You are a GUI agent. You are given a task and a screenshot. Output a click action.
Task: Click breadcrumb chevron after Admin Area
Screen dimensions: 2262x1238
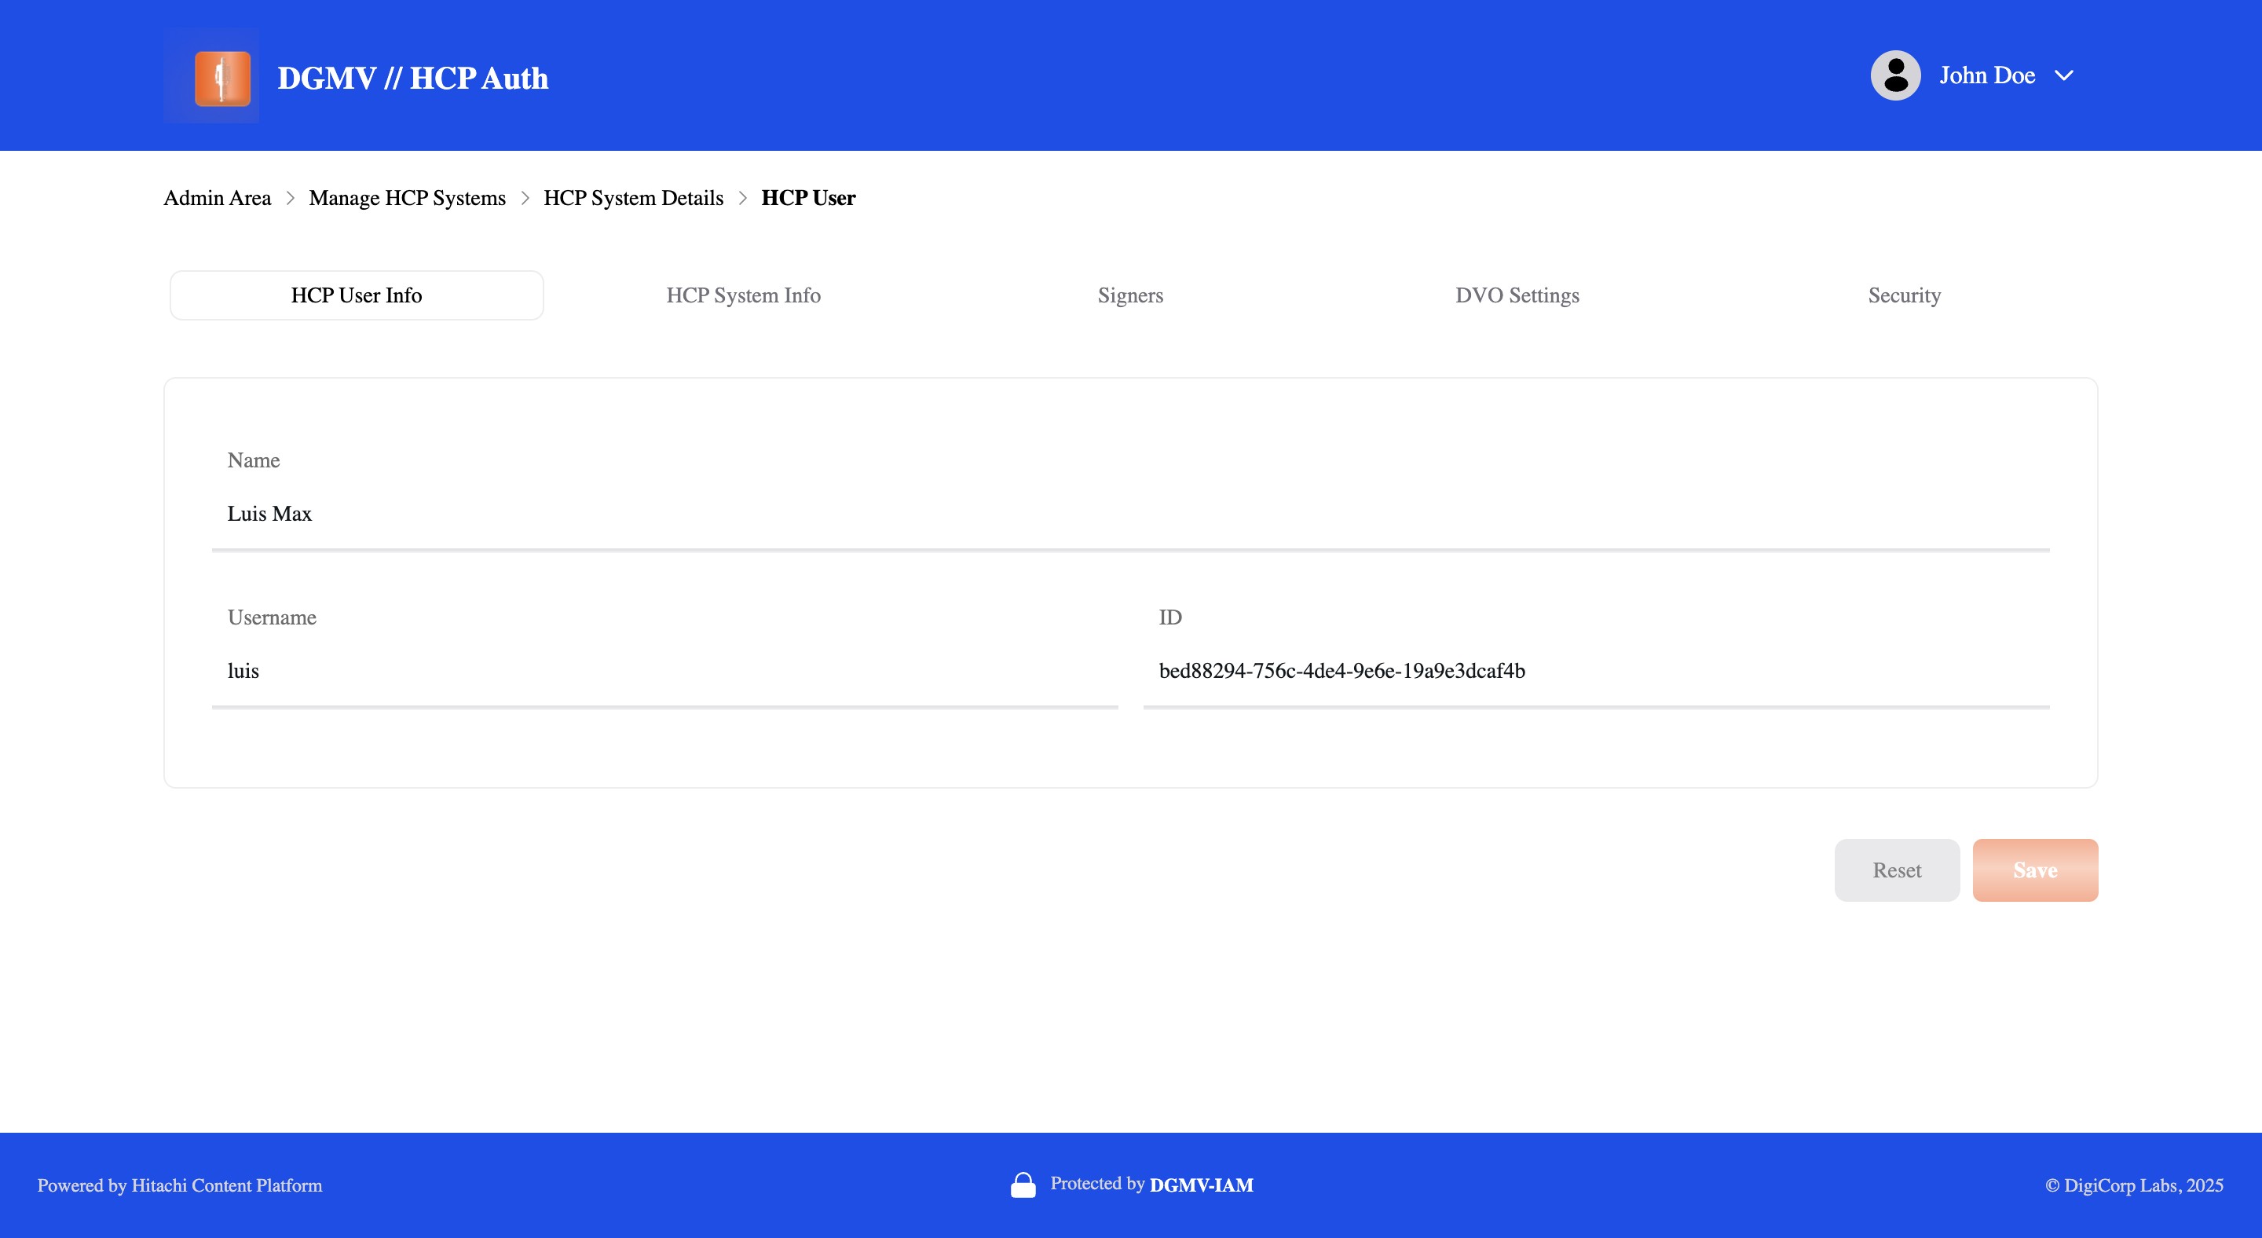tap(290, 197)
